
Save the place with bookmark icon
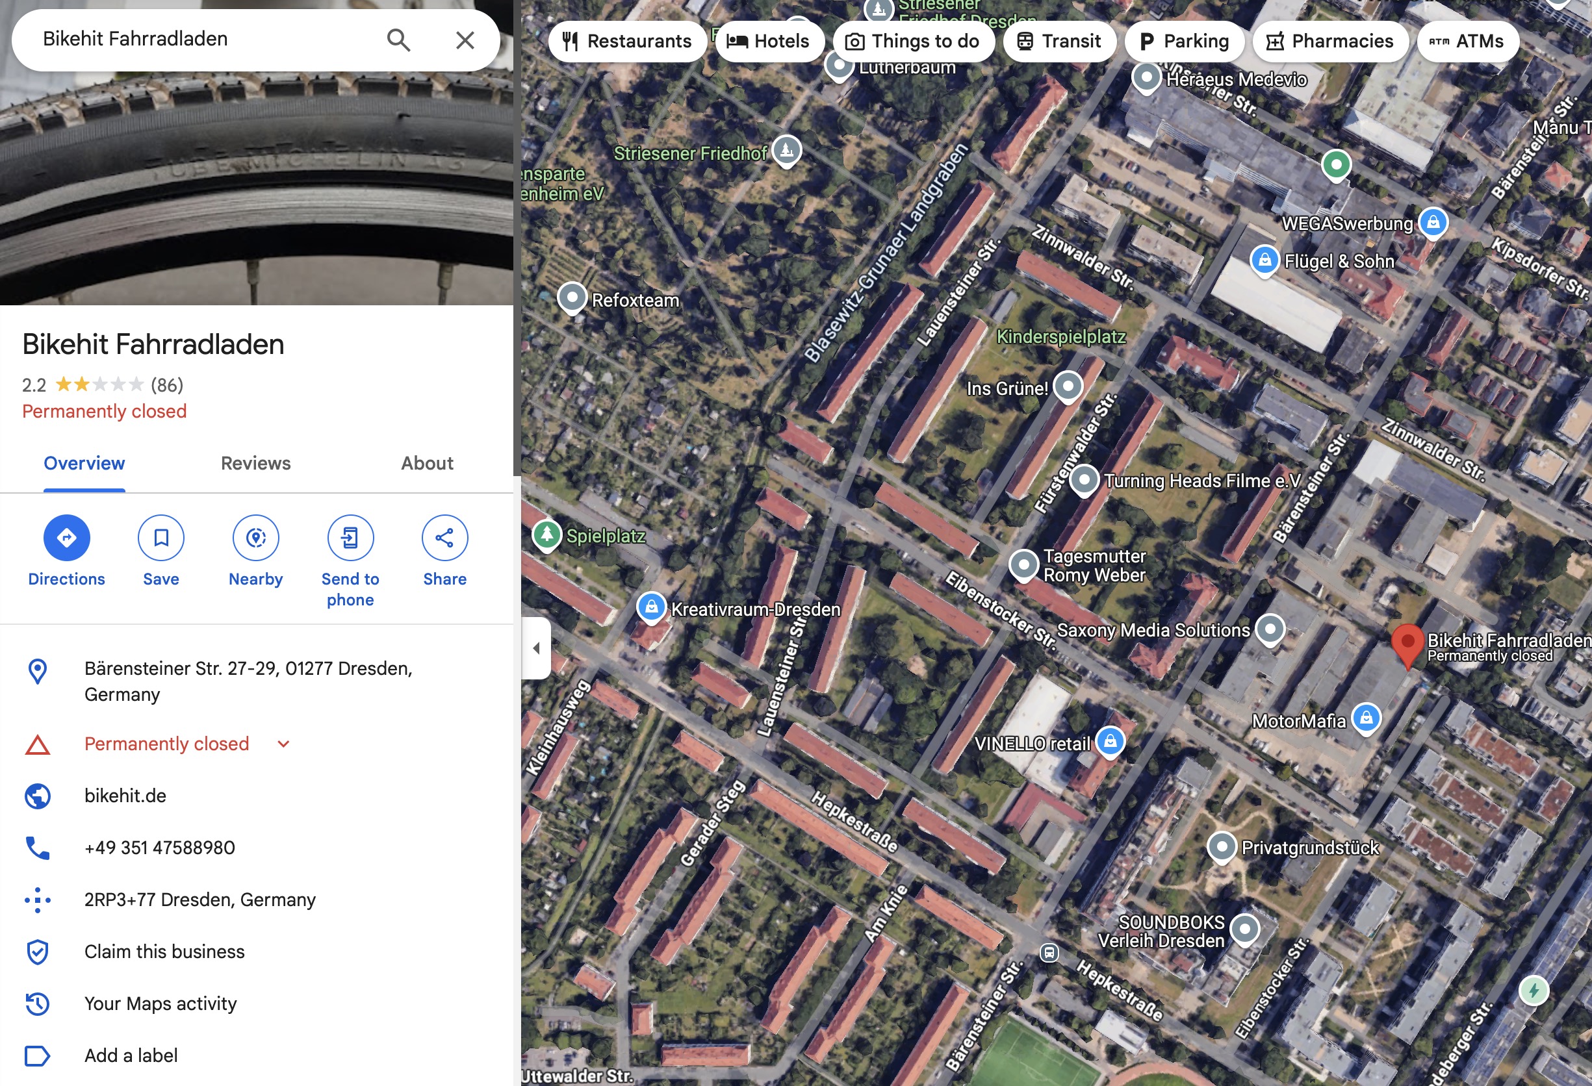161,538
